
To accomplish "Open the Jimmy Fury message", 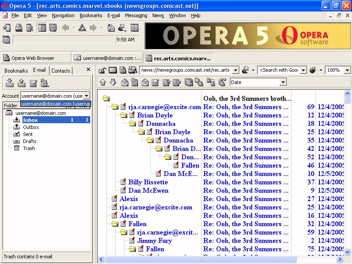I will (x=154, y=241).
